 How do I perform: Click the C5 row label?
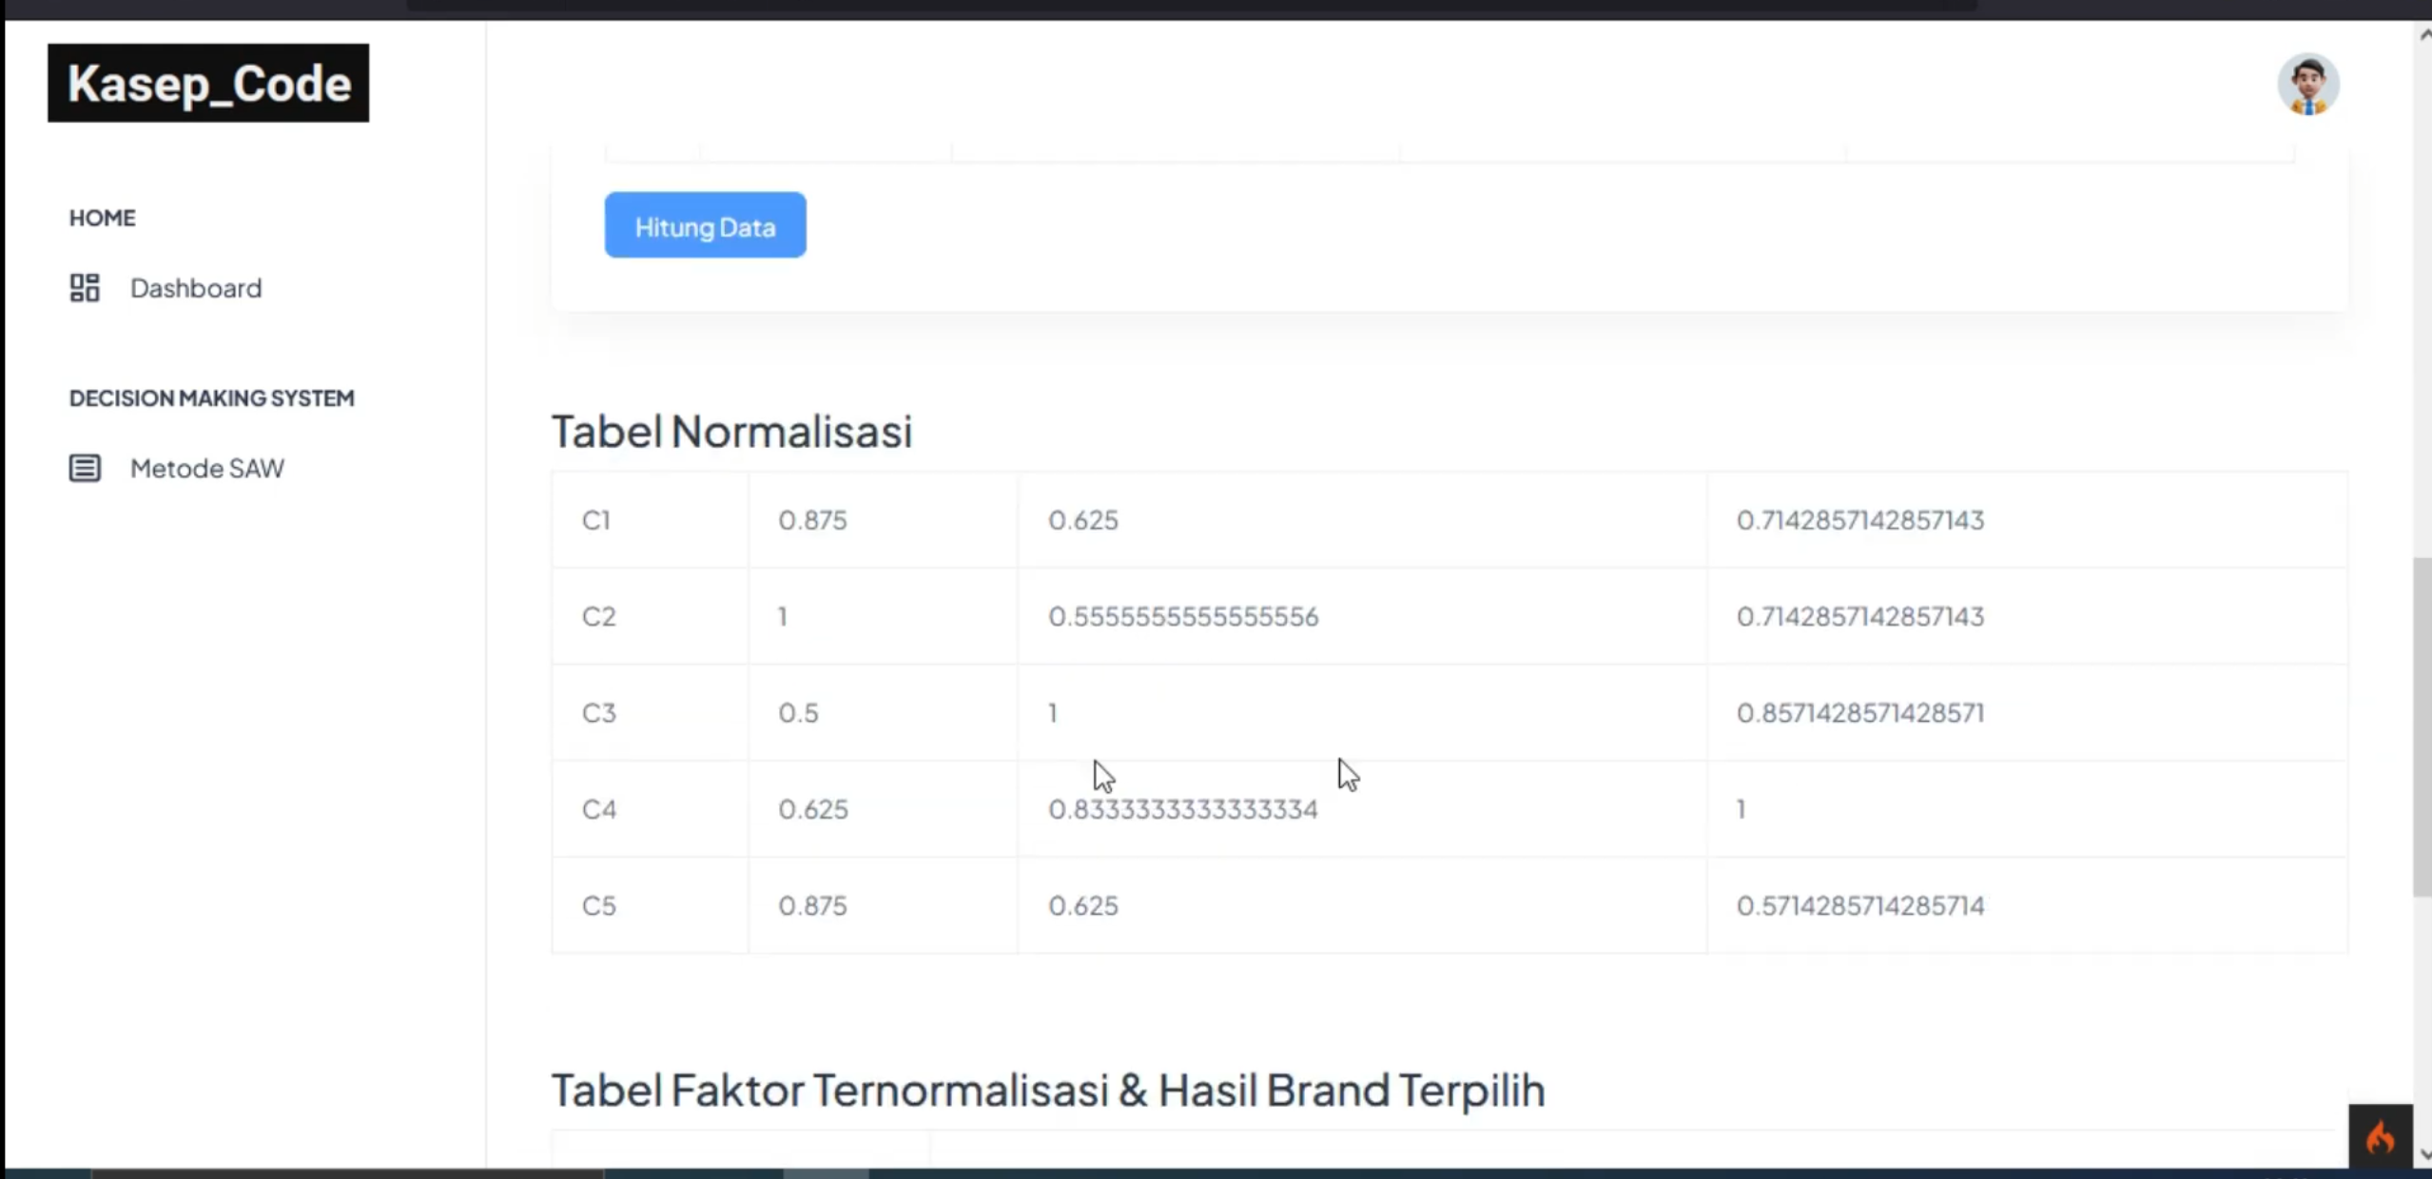[x=598, y=905]
